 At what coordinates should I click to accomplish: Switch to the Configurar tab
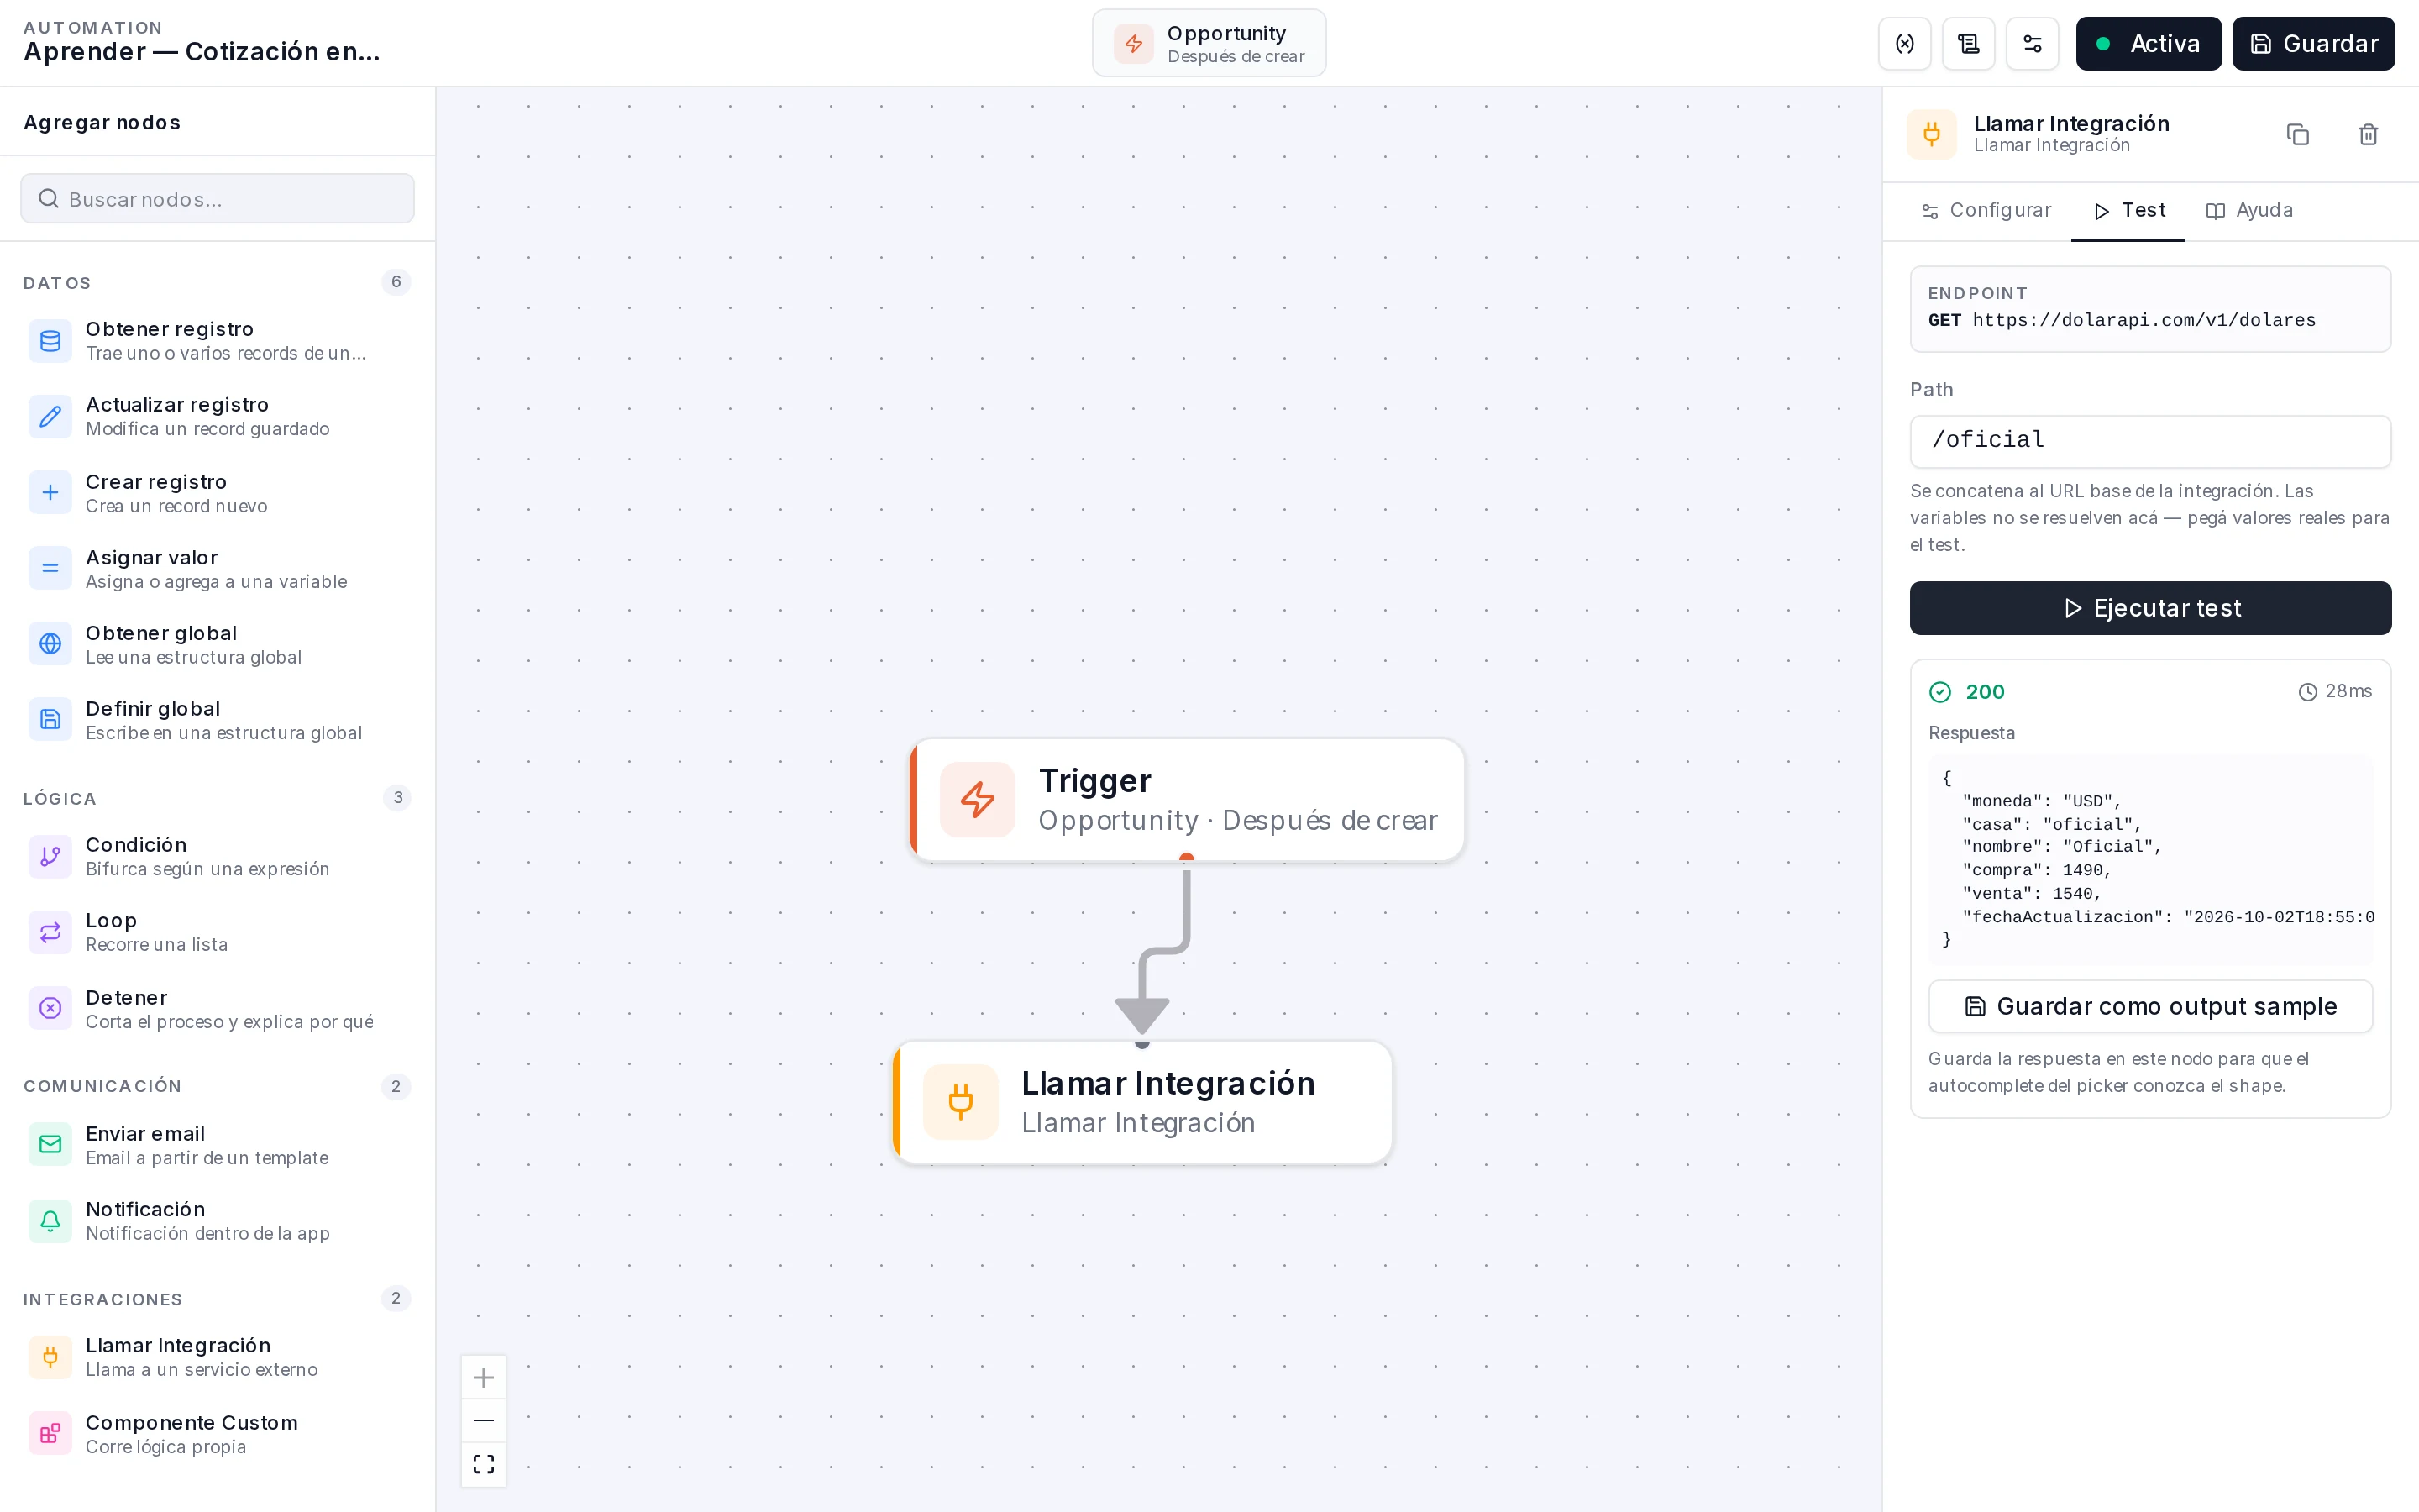(1986, 210)
